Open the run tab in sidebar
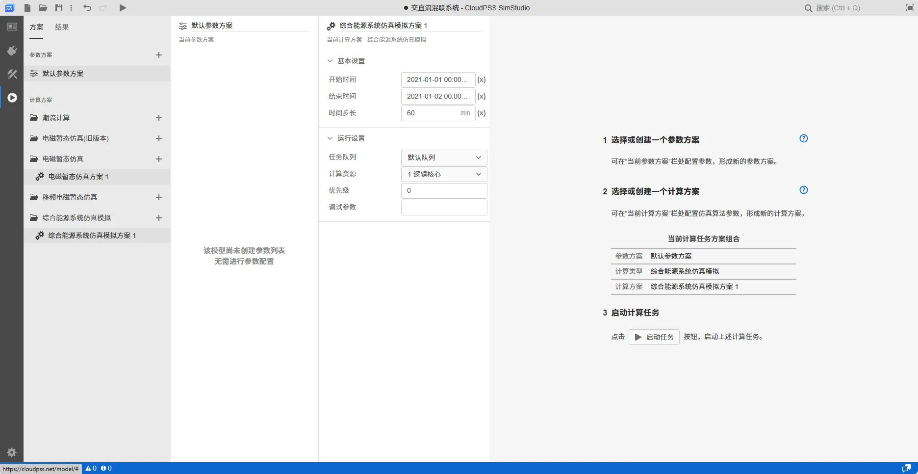This screenshot has width=918, height=474. pyautogui.click(x=12, y=98)
